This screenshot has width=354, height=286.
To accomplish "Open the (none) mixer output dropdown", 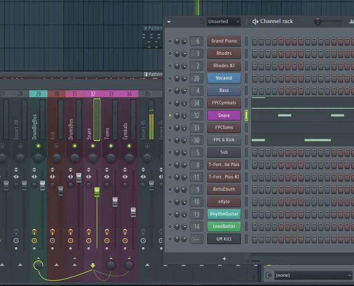I will click(313, 276).
